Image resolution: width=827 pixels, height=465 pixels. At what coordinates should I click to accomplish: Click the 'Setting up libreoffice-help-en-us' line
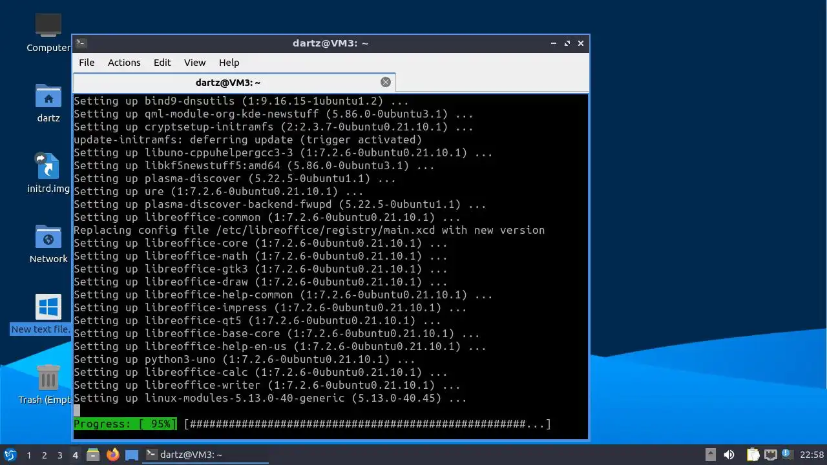tap(280, 346)
